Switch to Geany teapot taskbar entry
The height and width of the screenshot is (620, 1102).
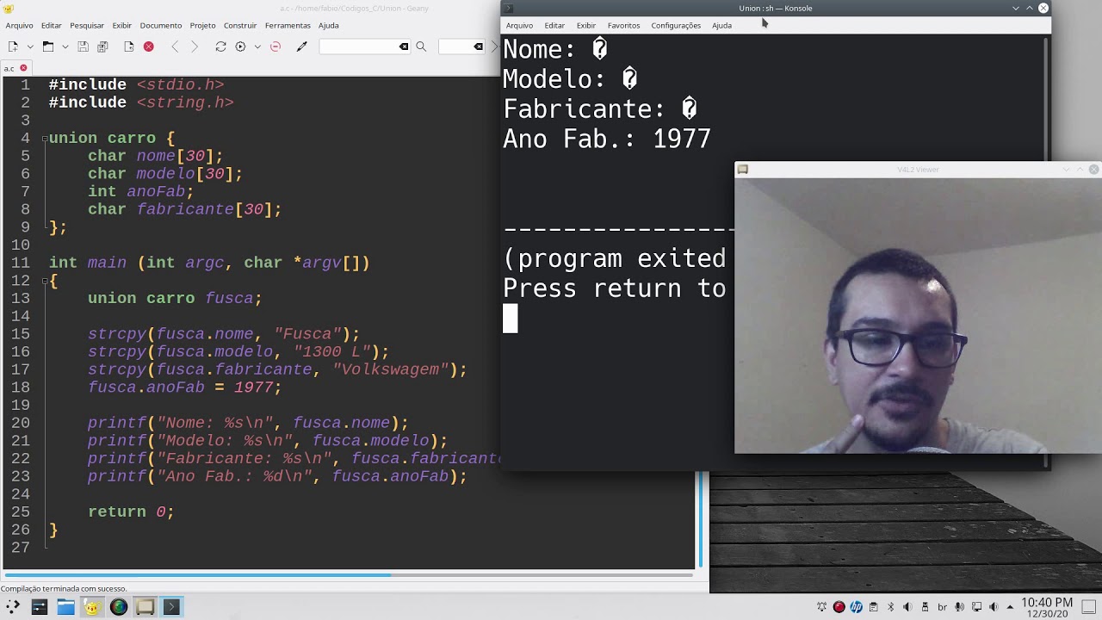[x=92, y=607]
